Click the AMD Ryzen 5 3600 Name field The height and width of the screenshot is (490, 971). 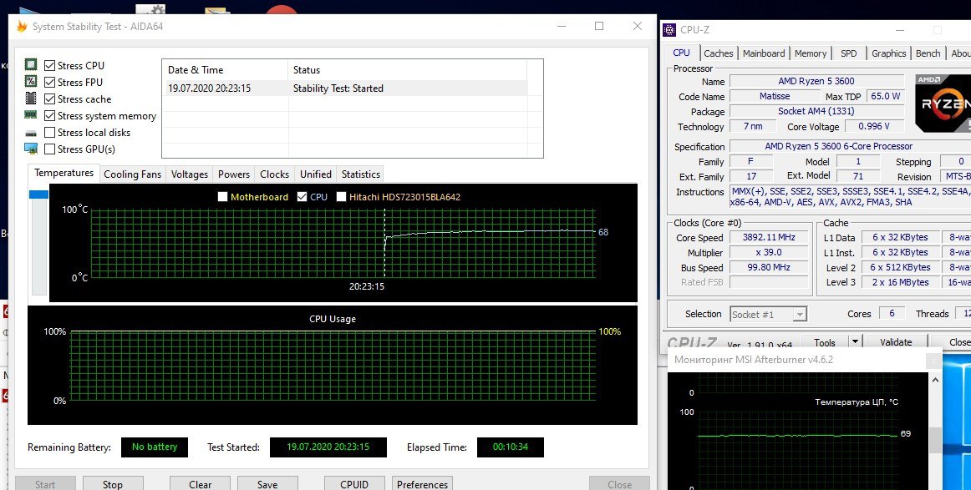point(816,81)
